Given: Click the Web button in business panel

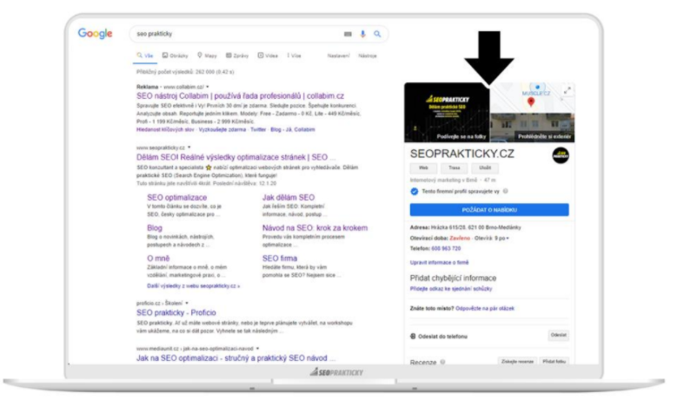Looking at the screenshot, I should pyautogui.click(x=423, y=167).
